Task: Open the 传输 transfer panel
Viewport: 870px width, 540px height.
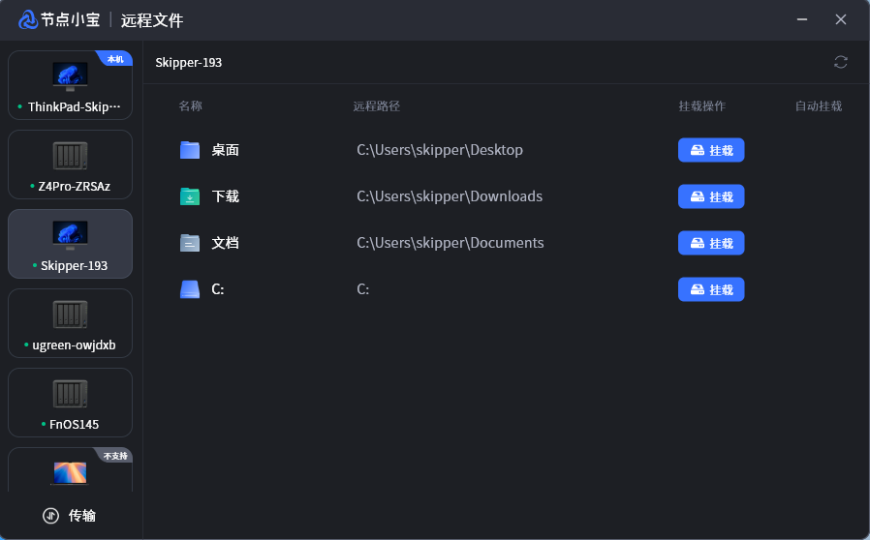Action: point(71,516)
